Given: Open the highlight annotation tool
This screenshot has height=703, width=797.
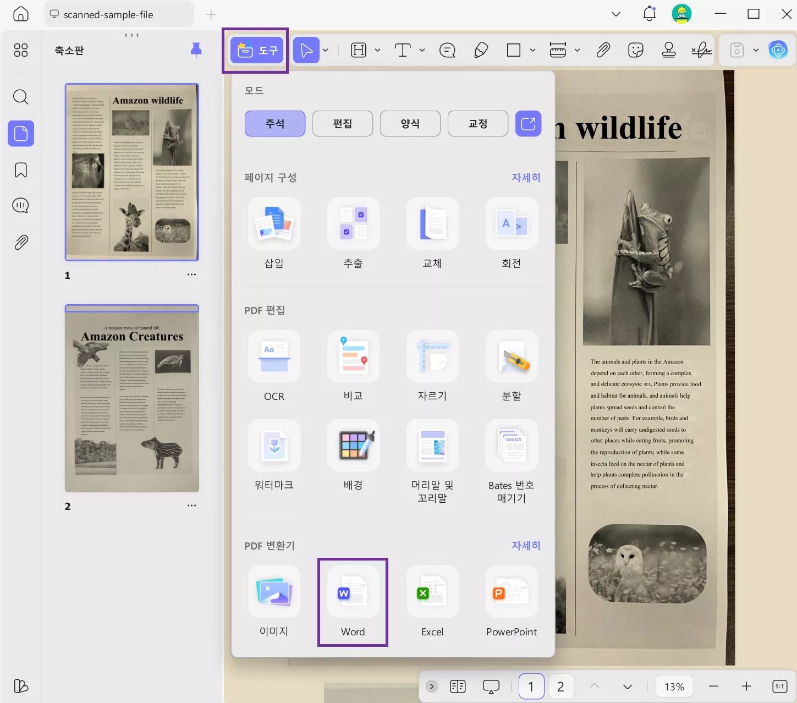Looking at the screenshot, I should coord(358,50).
